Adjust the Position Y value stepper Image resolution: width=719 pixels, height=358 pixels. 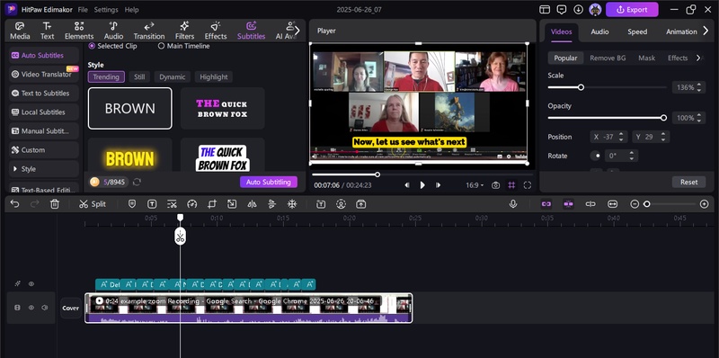pos(662,137)
